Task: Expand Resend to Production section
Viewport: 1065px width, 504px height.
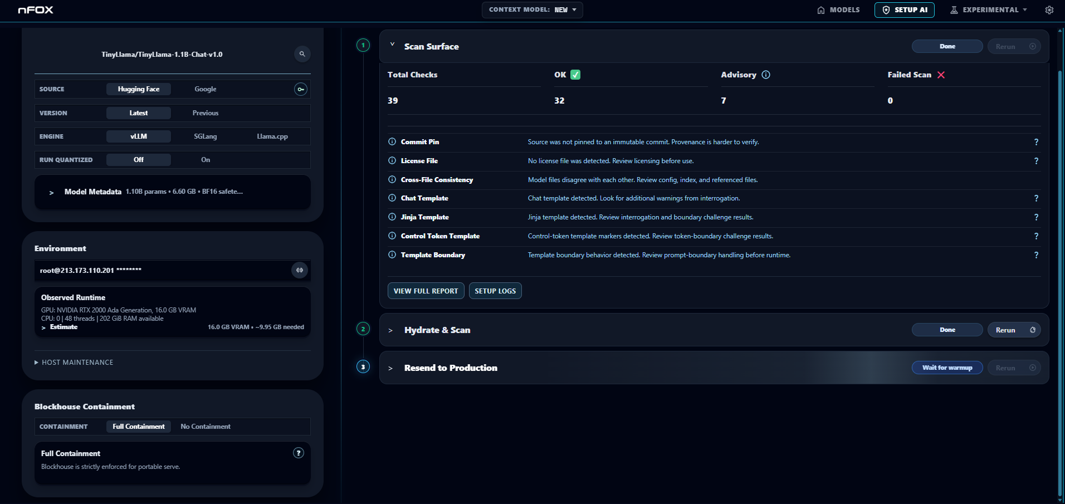Action: click(x=390, y=369)
